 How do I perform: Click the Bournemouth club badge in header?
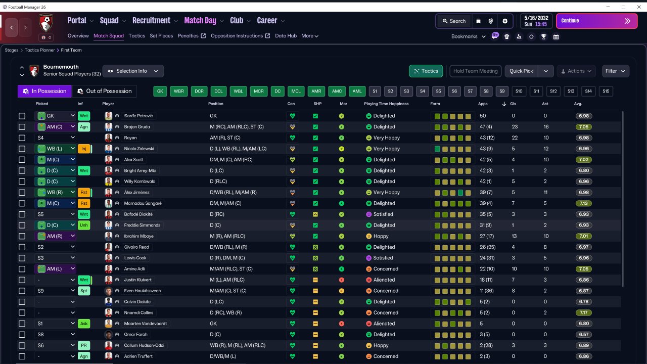46,22
